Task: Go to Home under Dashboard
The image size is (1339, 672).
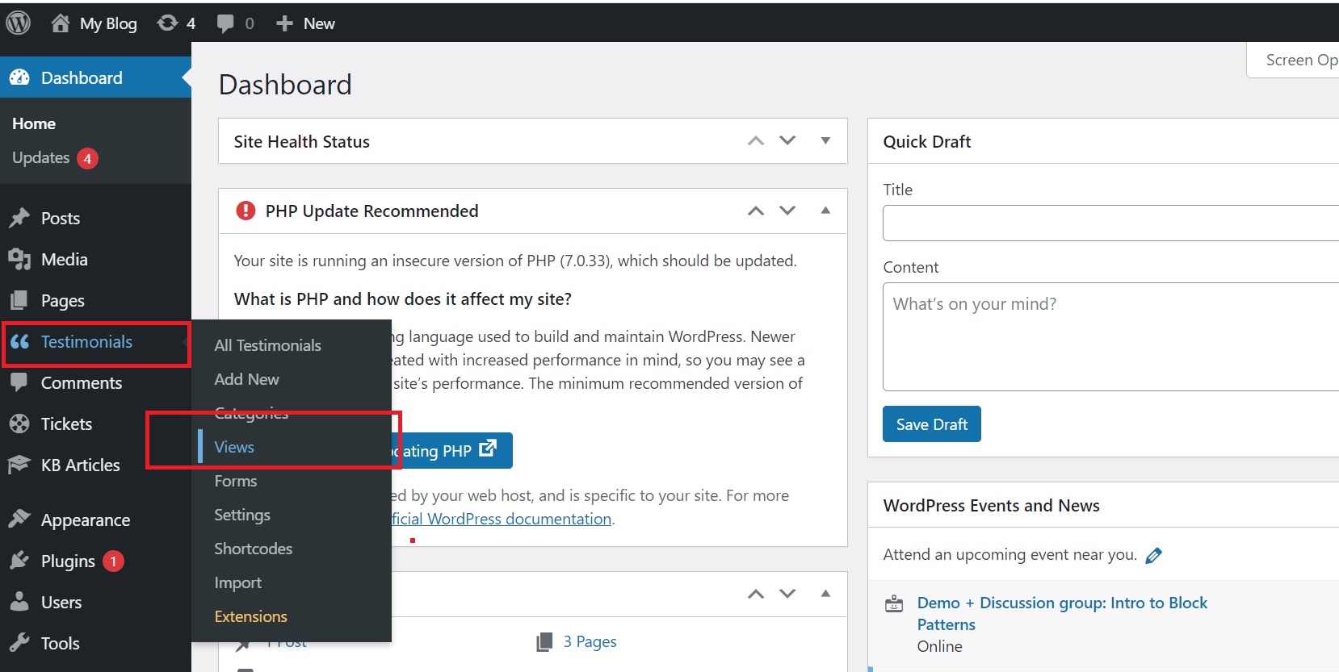Action: point(34,123)
